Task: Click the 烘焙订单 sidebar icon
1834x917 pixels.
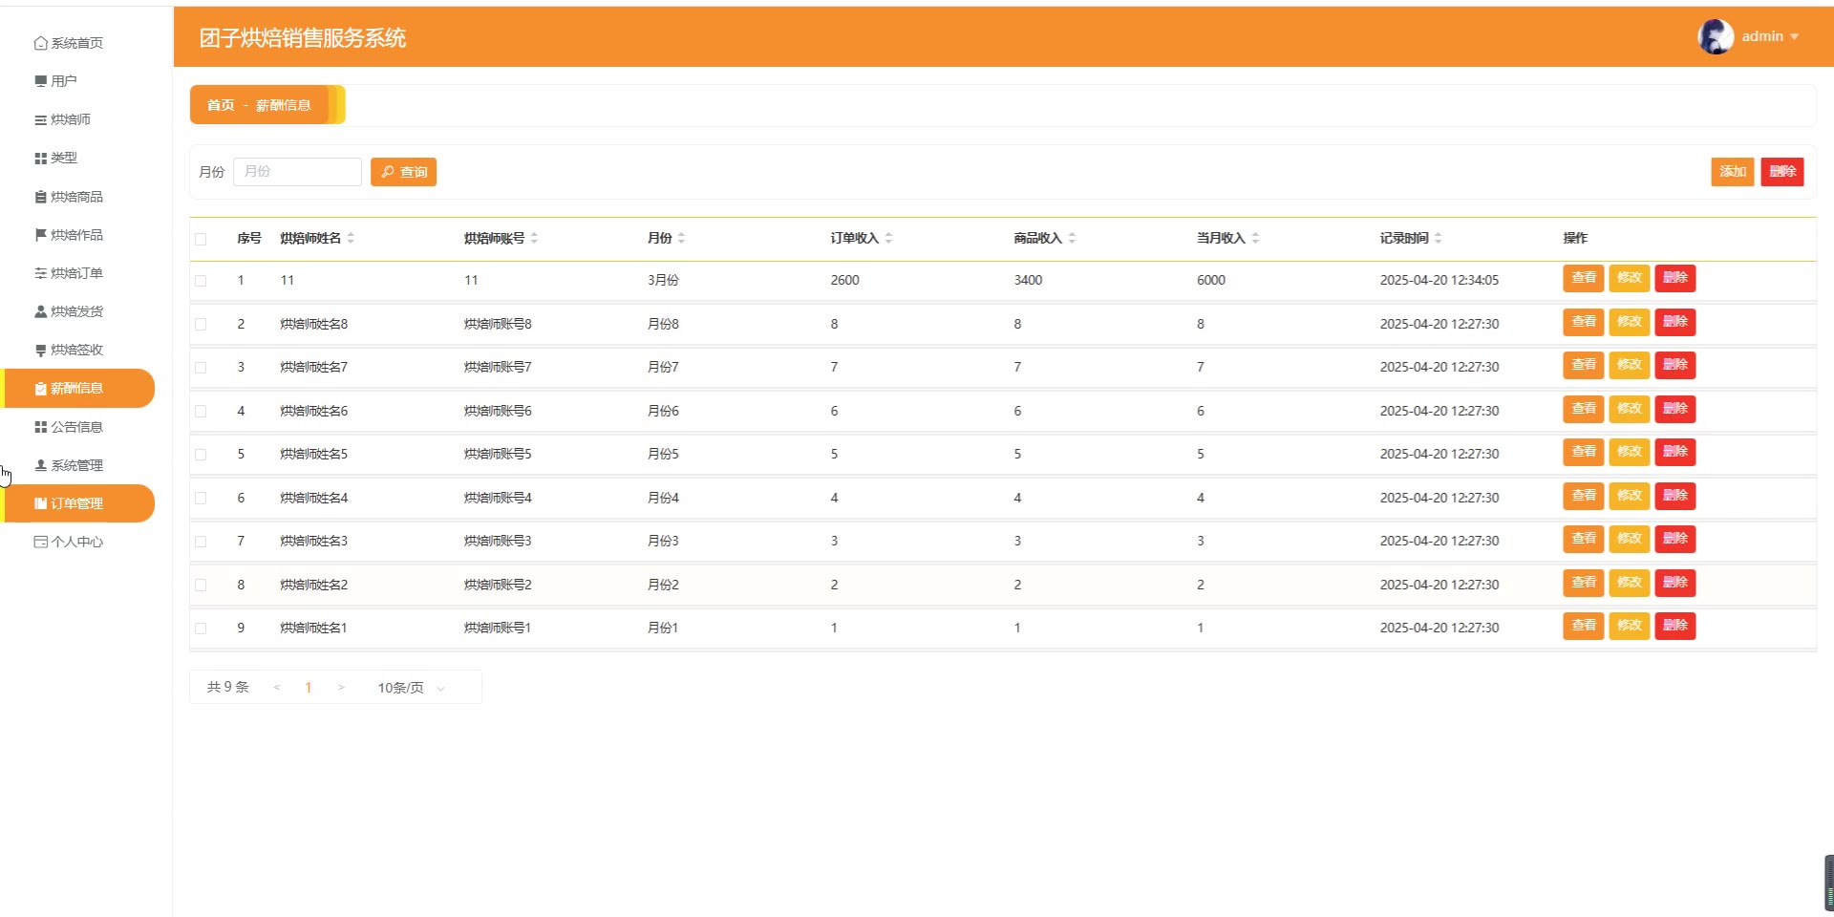Action: tap(40, 273)
